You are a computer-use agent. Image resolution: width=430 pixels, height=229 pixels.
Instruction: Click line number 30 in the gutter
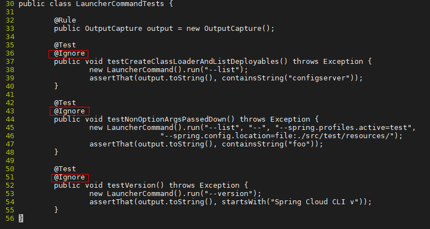pyautogui.click(x=9, y=4)
